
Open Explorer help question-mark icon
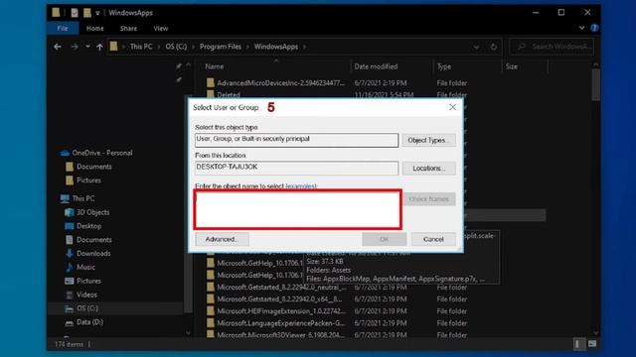[594, 29]
